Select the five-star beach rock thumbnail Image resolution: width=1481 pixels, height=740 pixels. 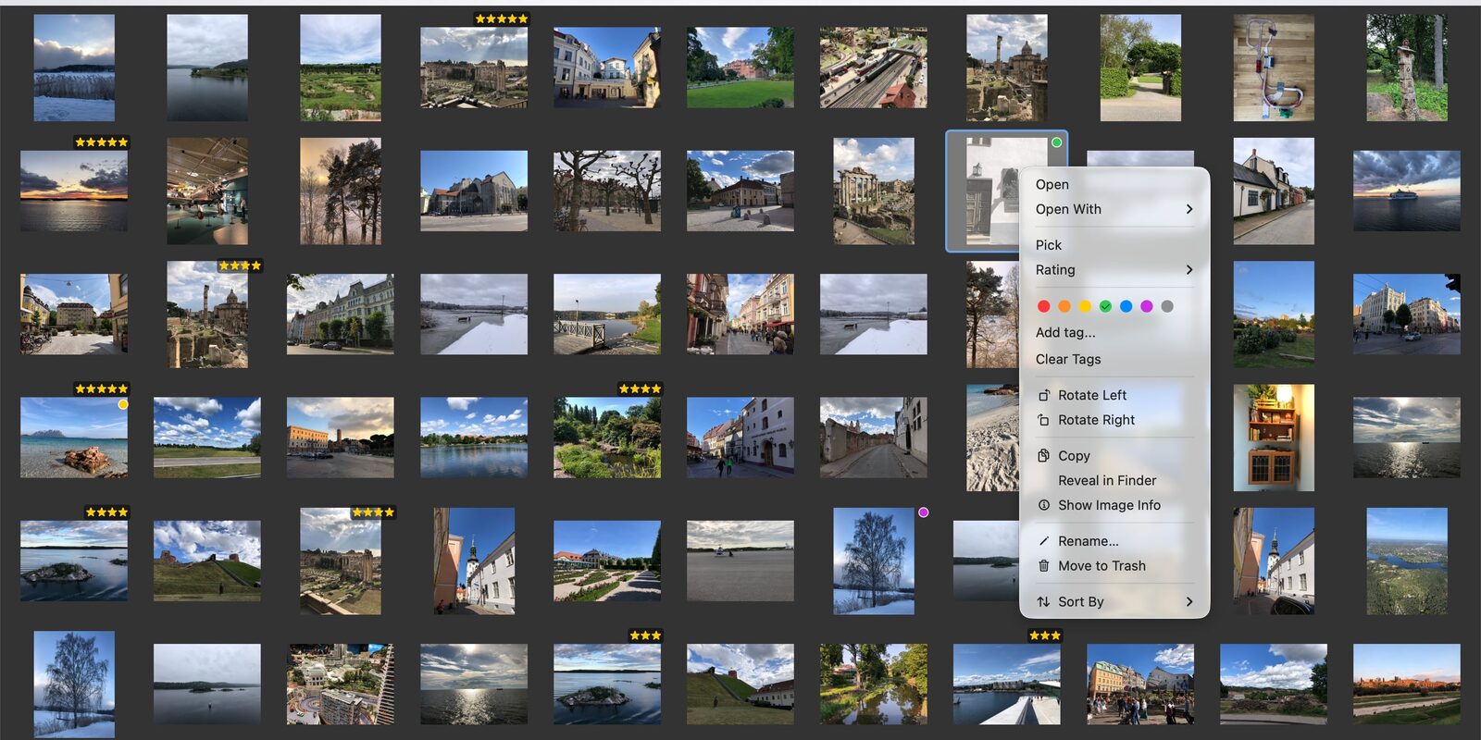pyautogui.click(x=74, y=438)
